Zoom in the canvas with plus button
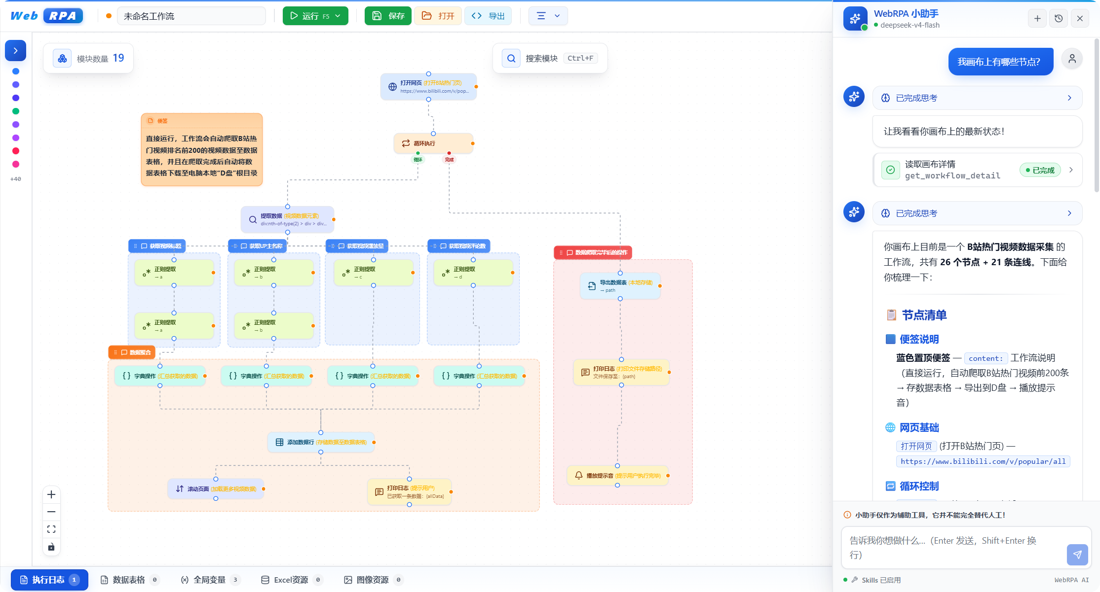Image resolution: width=1100 pixels, height=592 pixels. click(x=51, y=494)
